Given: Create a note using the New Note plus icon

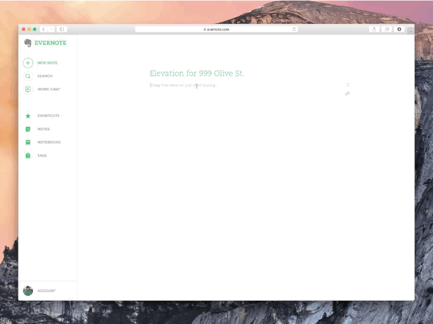Looking at the screenshot, I should tap(28, 63).
